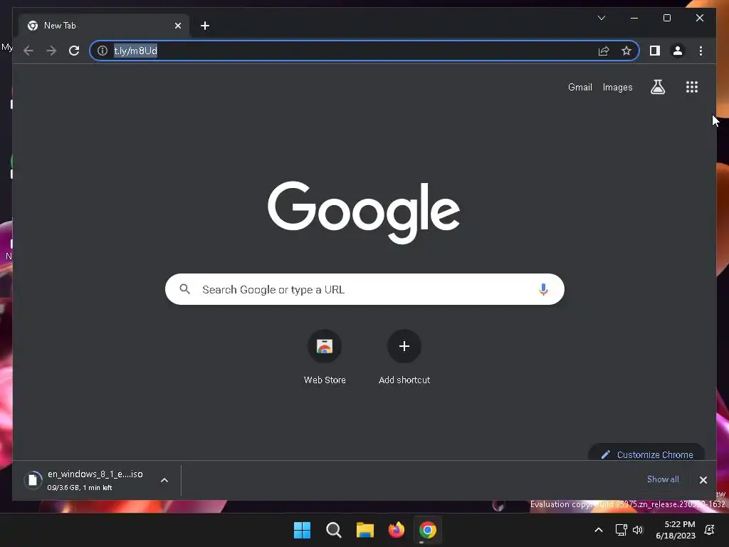The image size is (729, 547).
Task: Open the Web Store shortcut
Action: point(325,358)
